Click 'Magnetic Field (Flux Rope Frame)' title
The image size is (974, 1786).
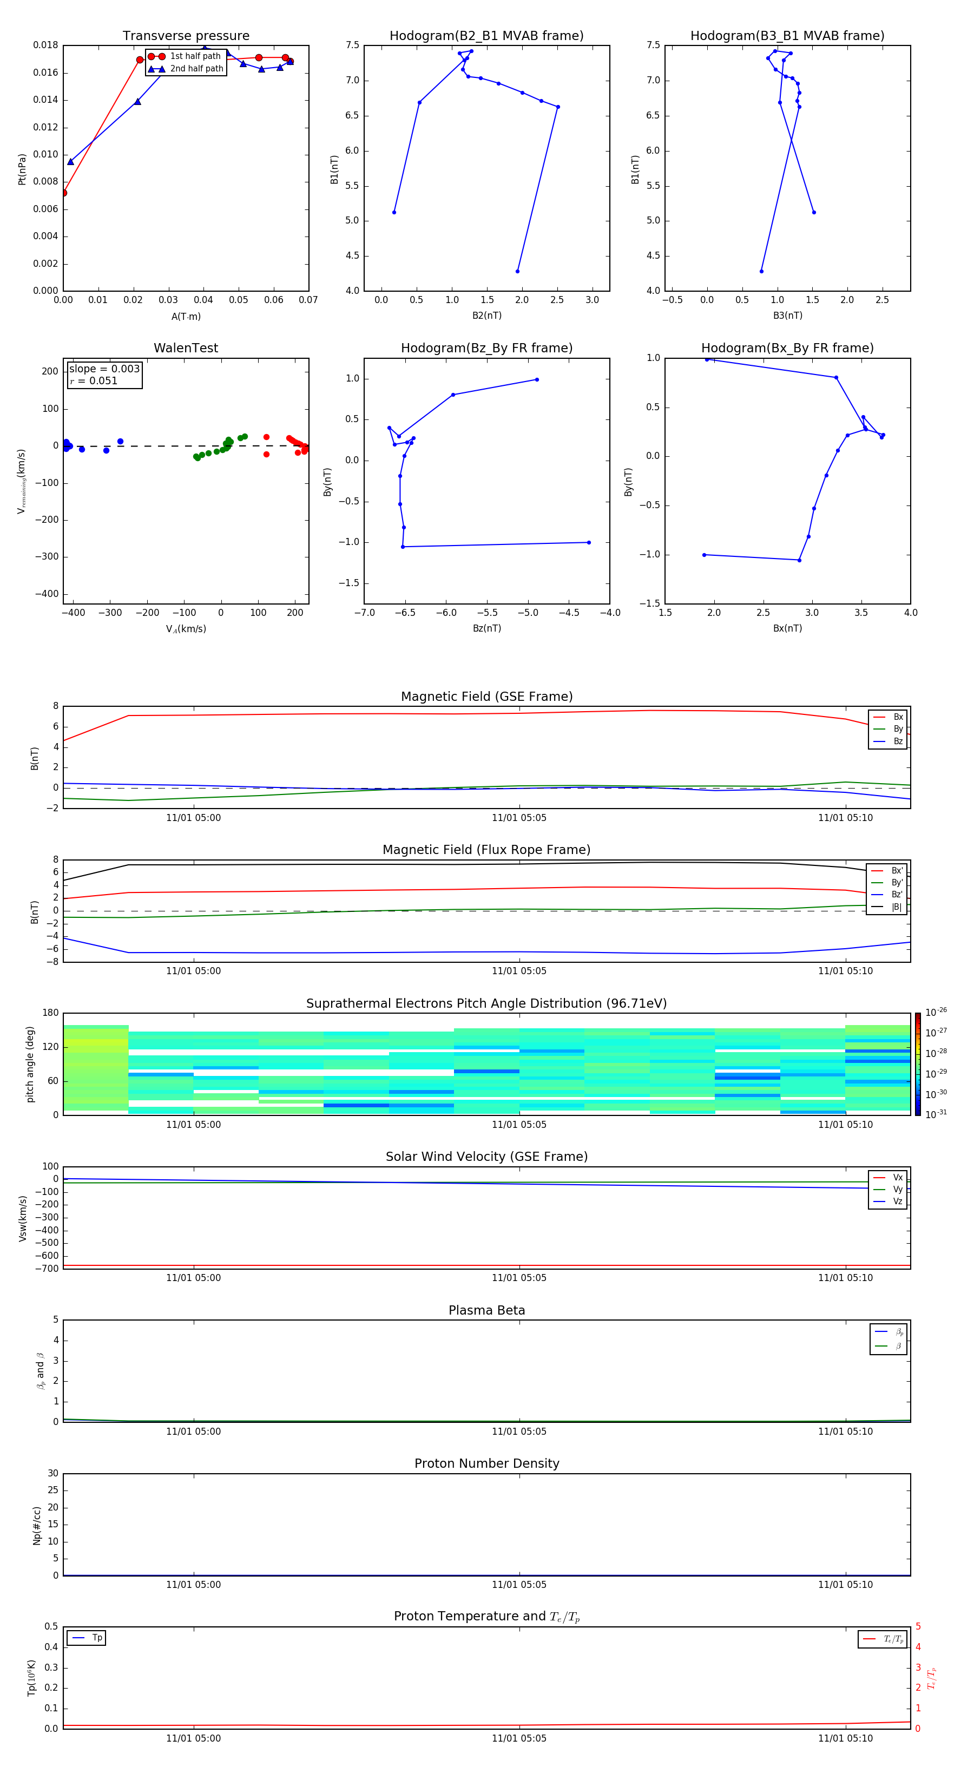coord(486,850)
